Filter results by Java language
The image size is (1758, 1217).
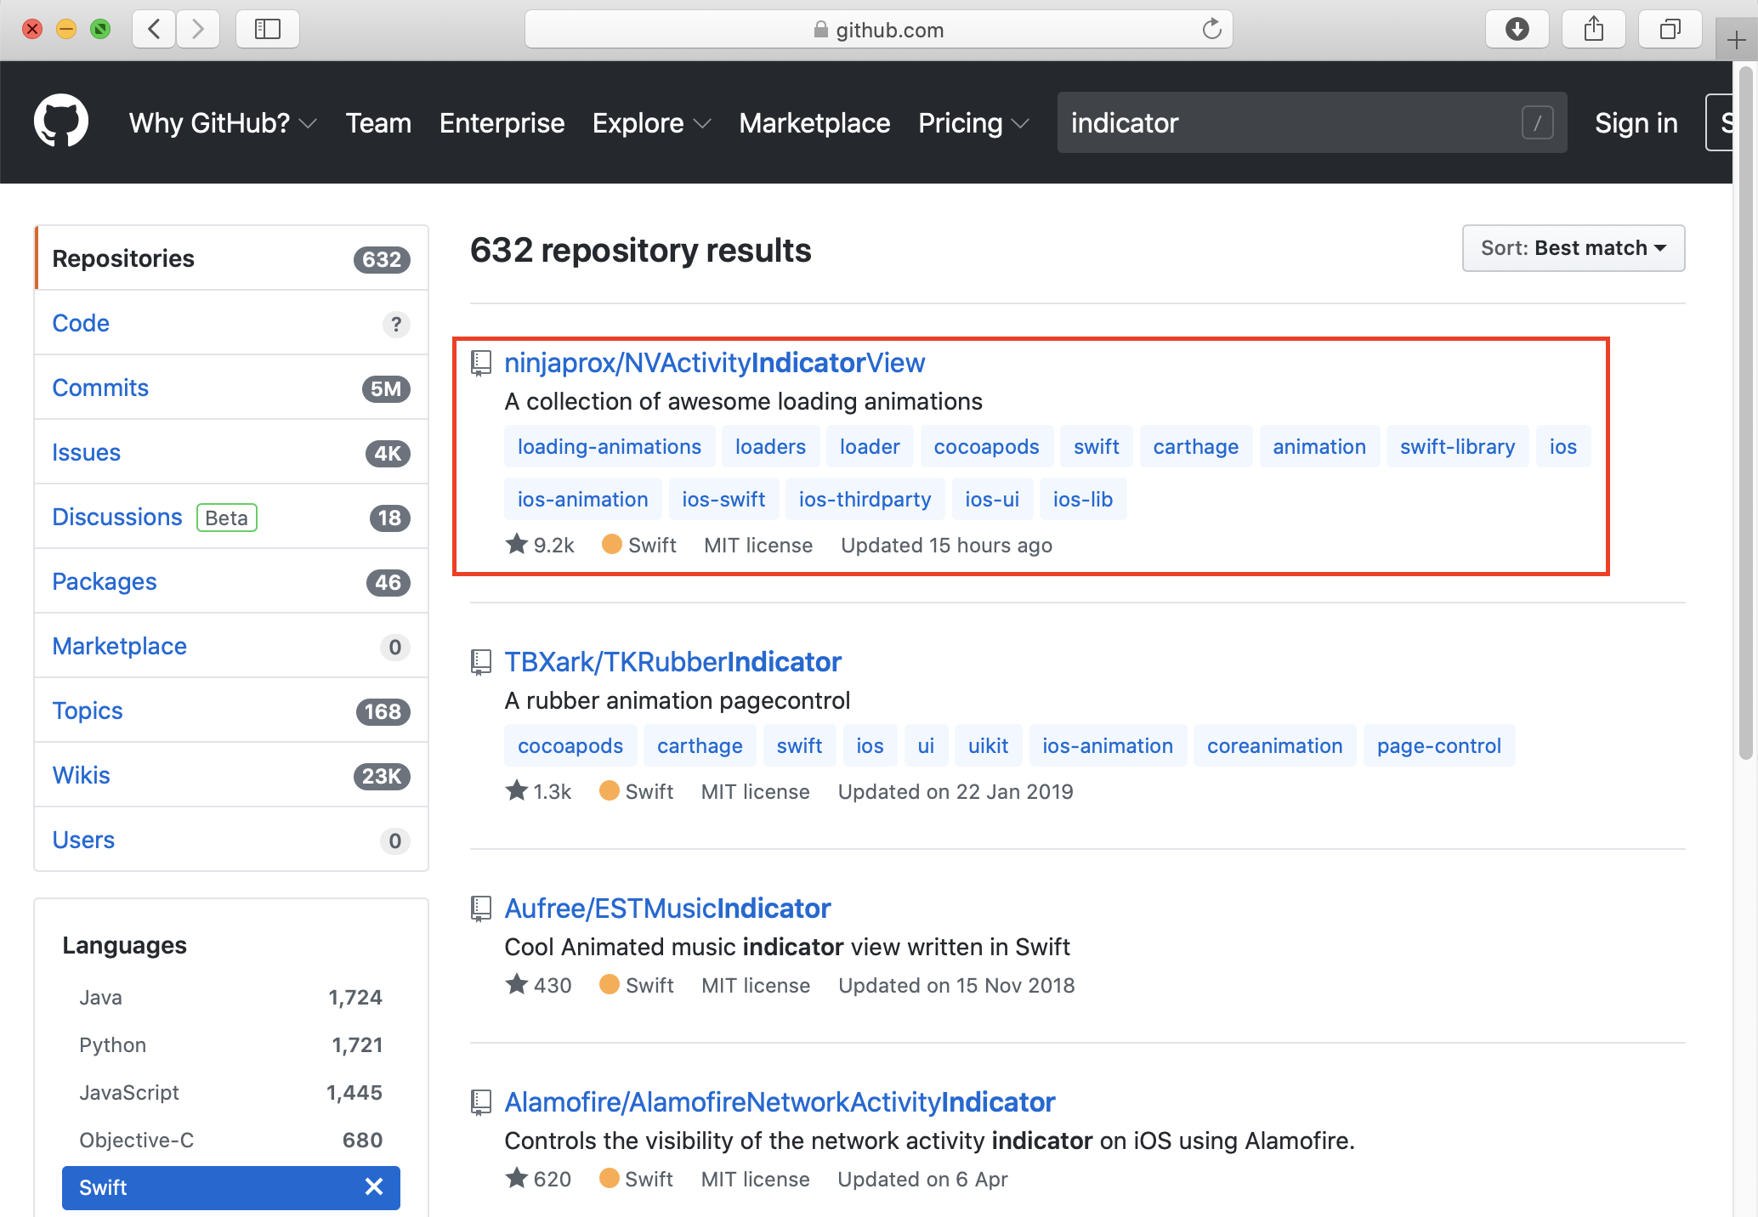click(x=100, y=997)
